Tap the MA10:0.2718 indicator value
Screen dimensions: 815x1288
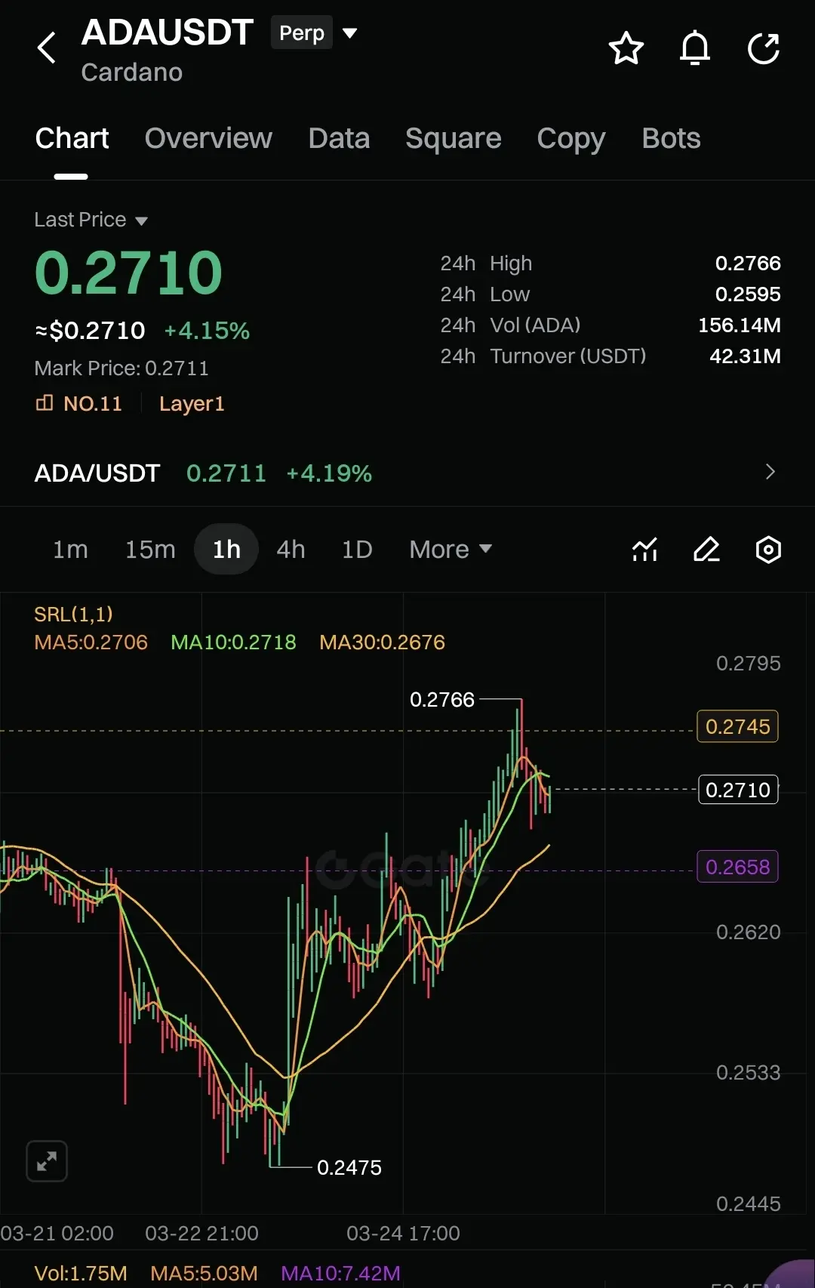(x=233, y=642)
